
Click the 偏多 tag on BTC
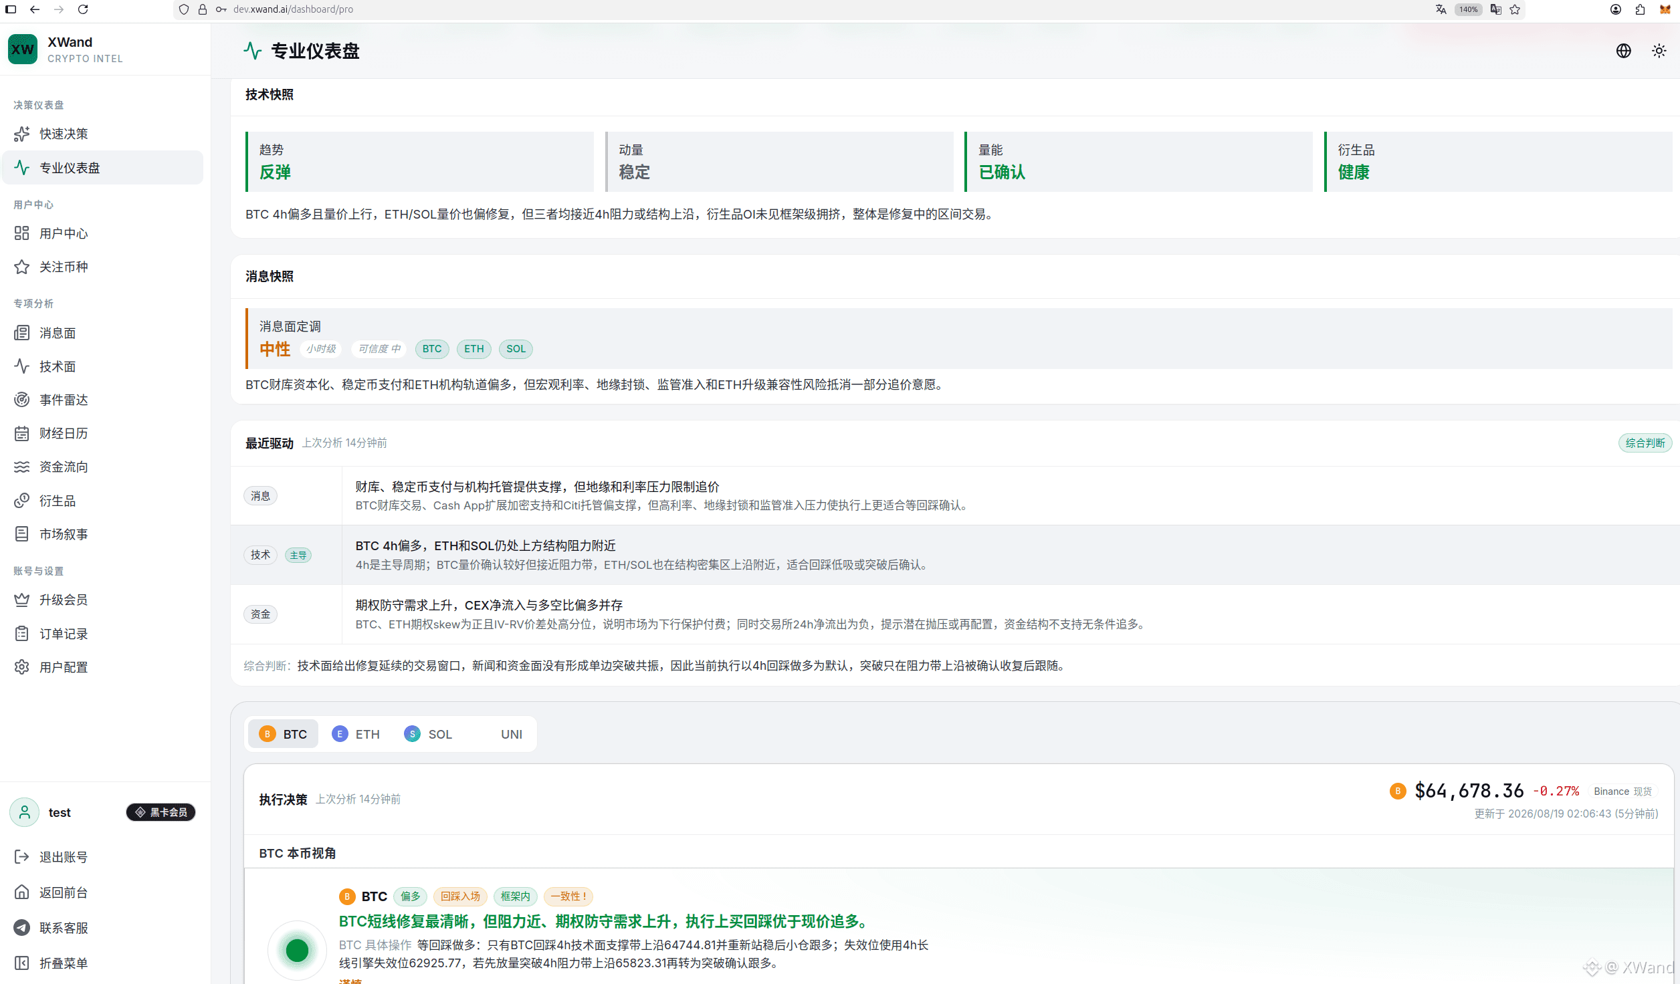coord(411,896)
